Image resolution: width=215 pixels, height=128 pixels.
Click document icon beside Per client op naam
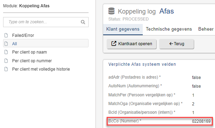(6, 52)
